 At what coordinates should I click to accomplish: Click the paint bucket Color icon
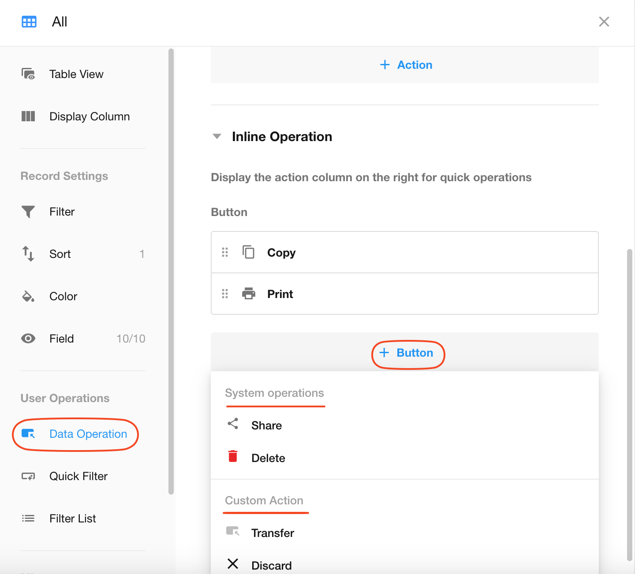click(x=28, y=296)
